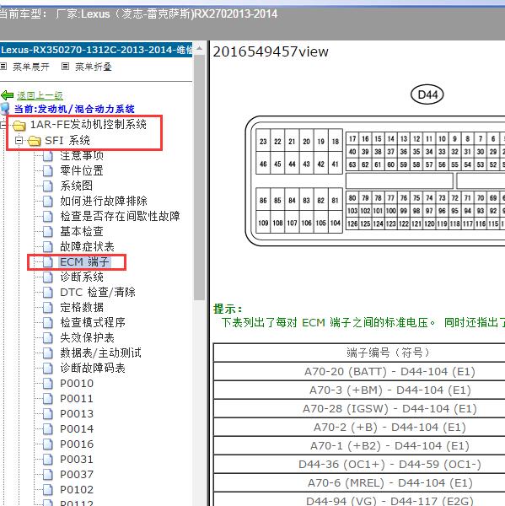Open the P0014 fault code page
The image size is (505, 506).
pyautogui.click(x=77, y=429)
